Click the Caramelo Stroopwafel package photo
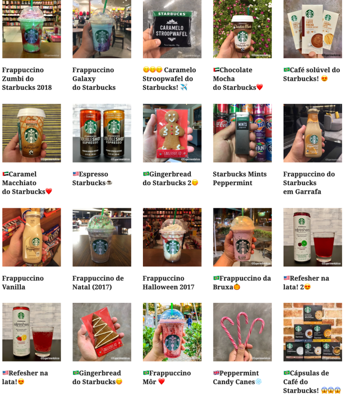Image resolution: width=345 pixels, height=395 pixels. [172, 29]
